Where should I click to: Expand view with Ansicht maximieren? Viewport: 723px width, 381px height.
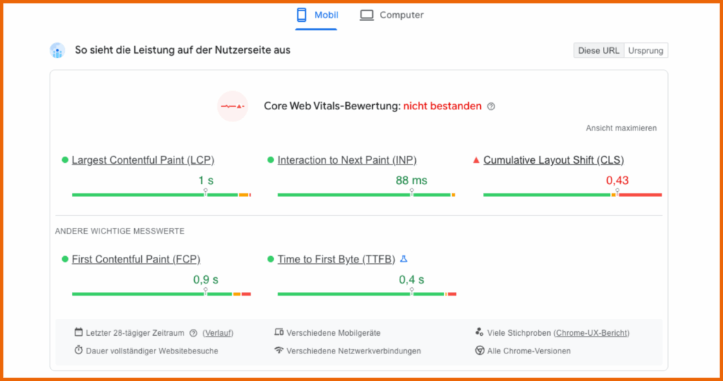coord(621,128)
